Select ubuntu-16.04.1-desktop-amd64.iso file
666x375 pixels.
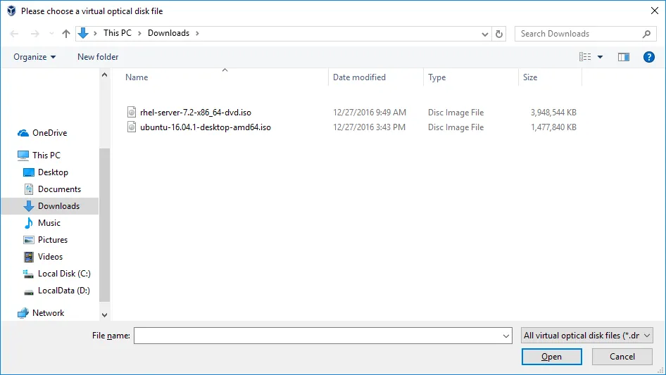point(206,127)
